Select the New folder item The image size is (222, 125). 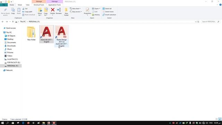click(31, 33)
